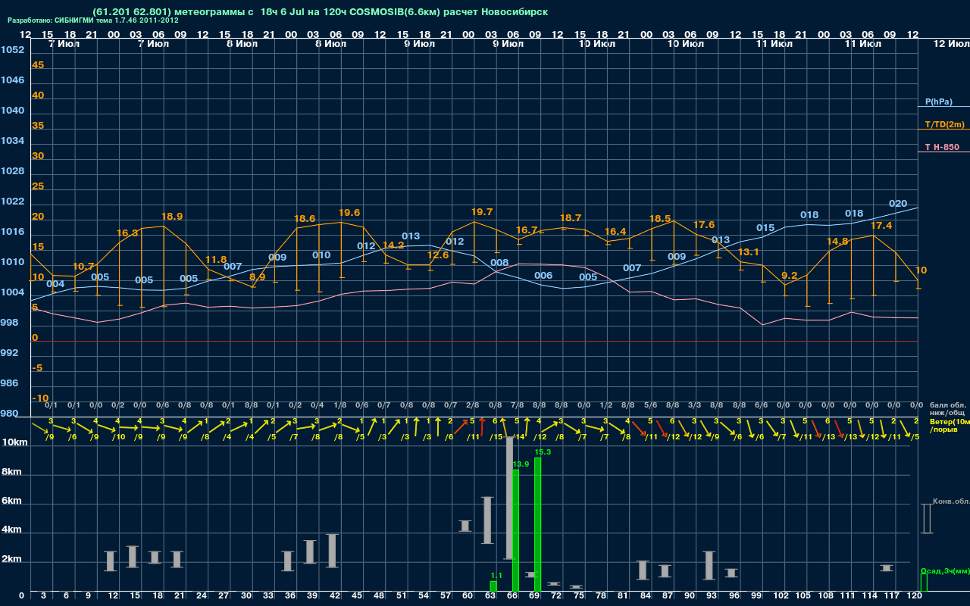Click forecast hour 114 on bottom axis
The height and width of the screenshot is (606, 970).
click(x=871, y=597)
